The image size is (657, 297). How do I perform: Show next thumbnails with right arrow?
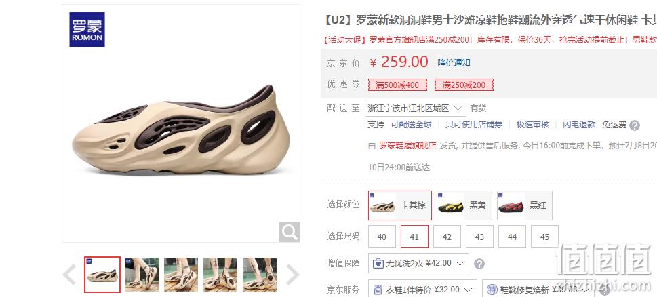292,275
